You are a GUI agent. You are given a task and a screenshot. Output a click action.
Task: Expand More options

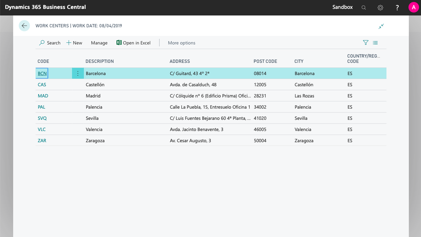click(x=182, y=43)
